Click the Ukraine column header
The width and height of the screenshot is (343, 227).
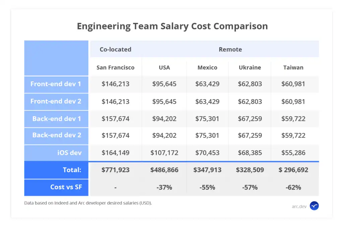250,67
